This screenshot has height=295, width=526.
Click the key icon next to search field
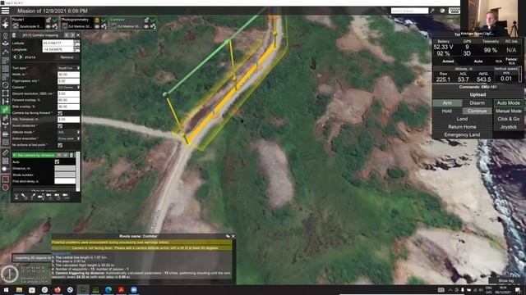(433, 11)
